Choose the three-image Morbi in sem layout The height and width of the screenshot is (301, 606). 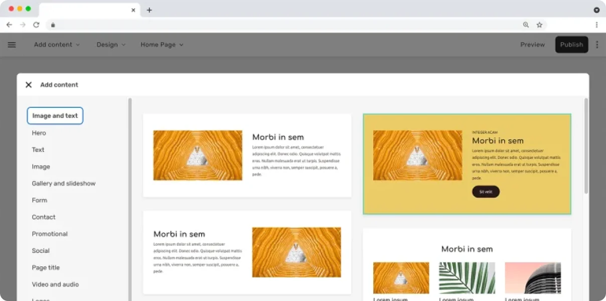467,264
